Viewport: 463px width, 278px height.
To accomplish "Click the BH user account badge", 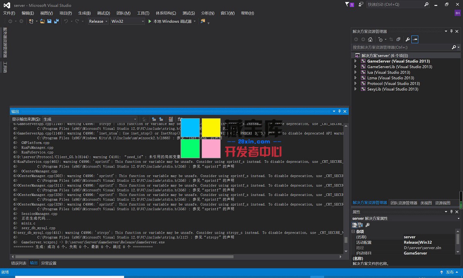I will [x=458, y=13].
